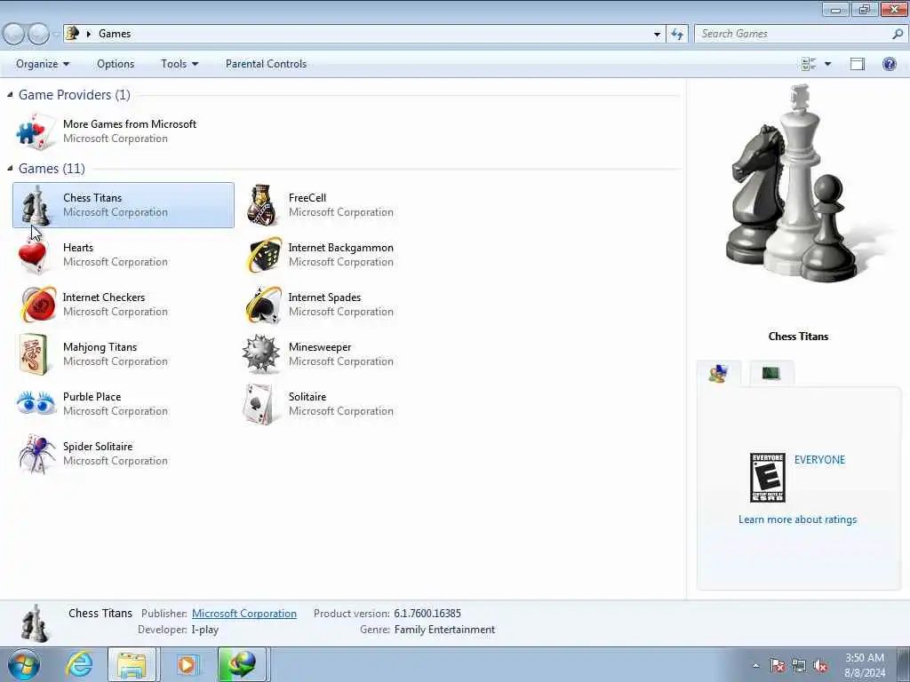Click the change view icon
The height and width of the screenshot is (682, 910).
click(x=809, y=64)
